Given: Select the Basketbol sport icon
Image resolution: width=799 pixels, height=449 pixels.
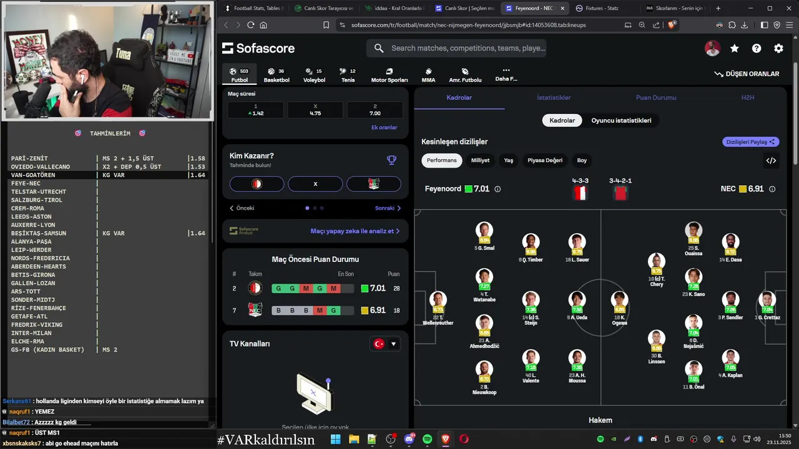Looking at the screenshot, I should [277, 75].
